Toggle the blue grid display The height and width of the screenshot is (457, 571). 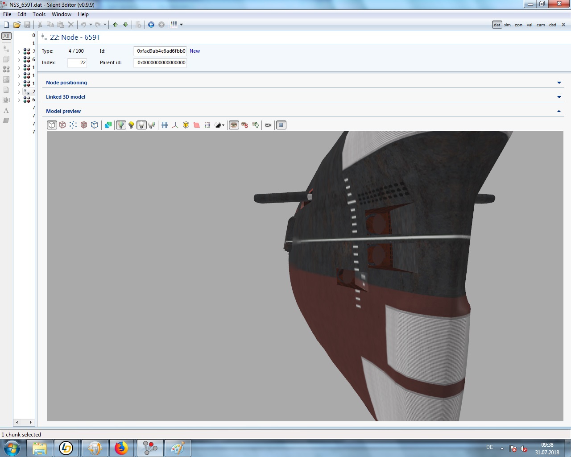[165, 125]
